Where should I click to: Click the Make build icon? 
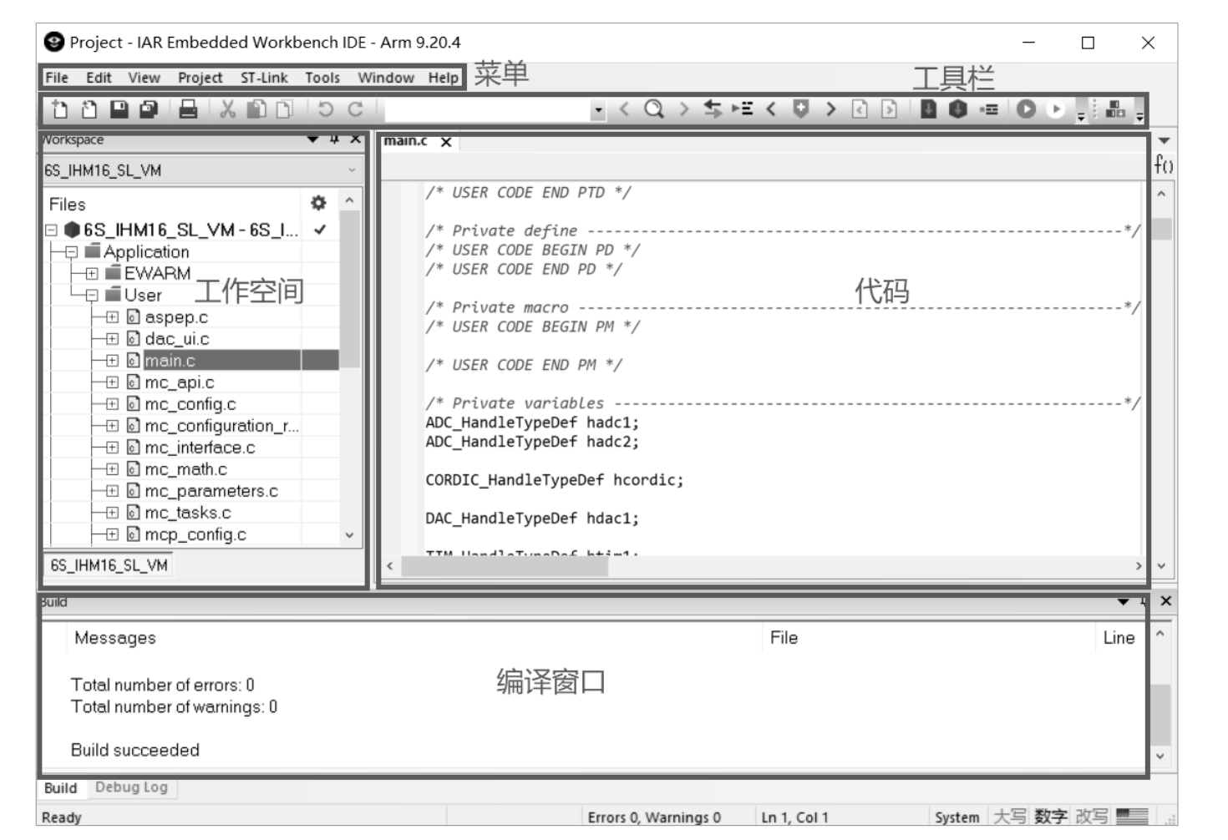click(x=957, y=109)
